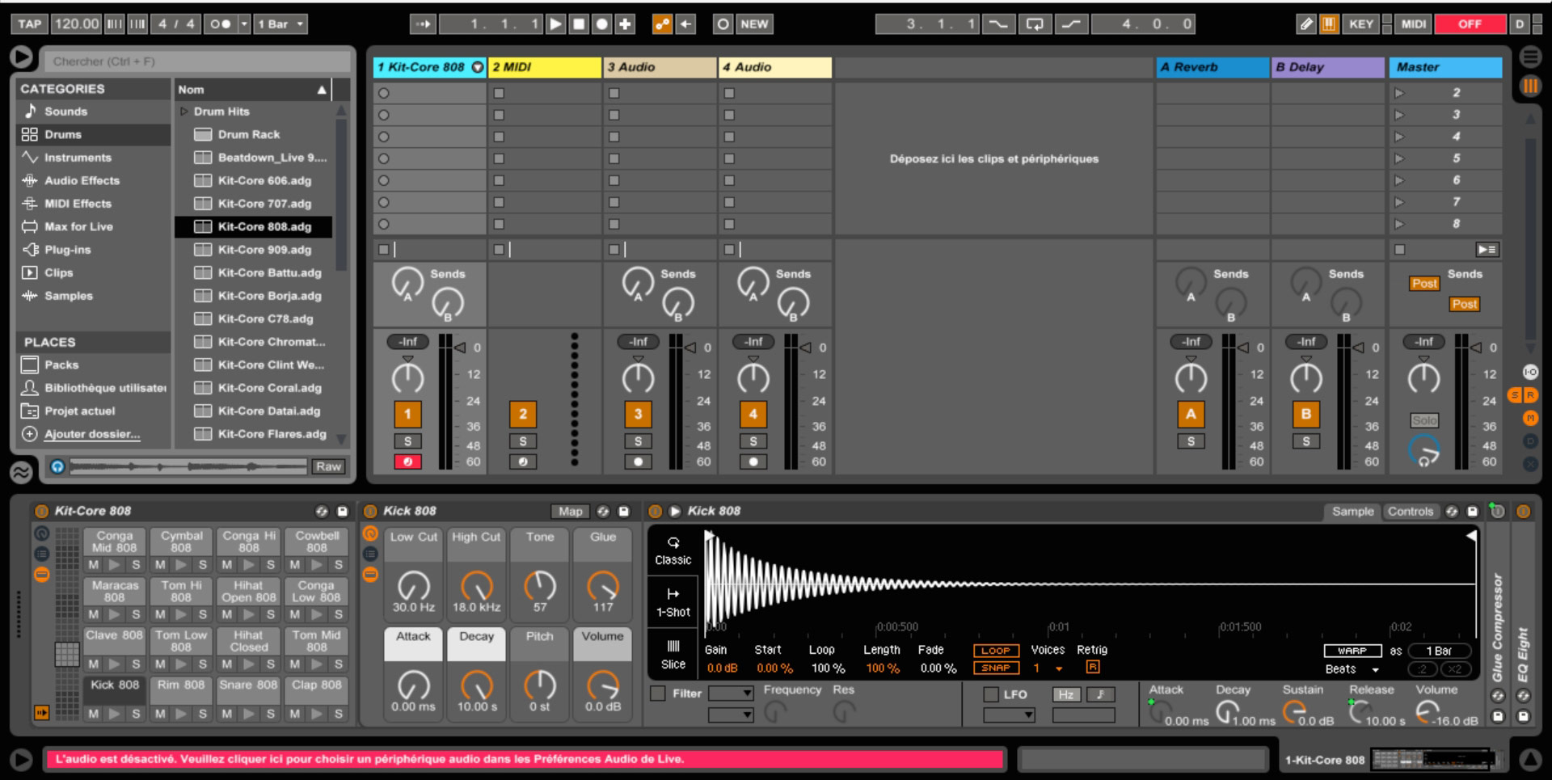This screenshot has height=780, width=1552.
Task: Toggle Track 1 activator button
Action: tap(407, 415)
